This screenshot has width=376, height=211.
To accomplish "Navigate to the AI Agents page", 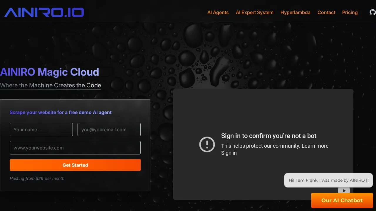I will pyautogui.click(x=218, y=12).
